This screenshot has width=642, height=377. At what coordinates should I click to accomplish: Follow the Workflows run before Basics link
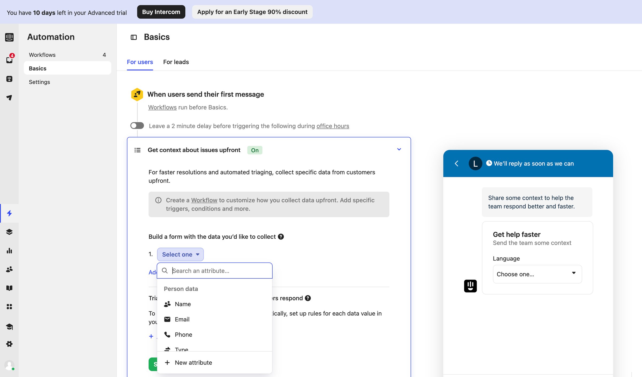point(162,107)
